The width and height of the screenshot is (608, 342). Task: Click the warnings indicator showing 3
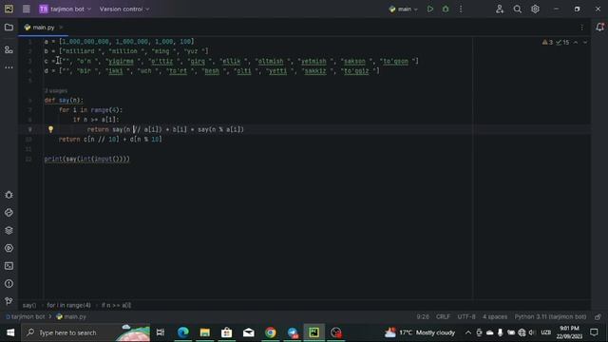tap(547, 42)
